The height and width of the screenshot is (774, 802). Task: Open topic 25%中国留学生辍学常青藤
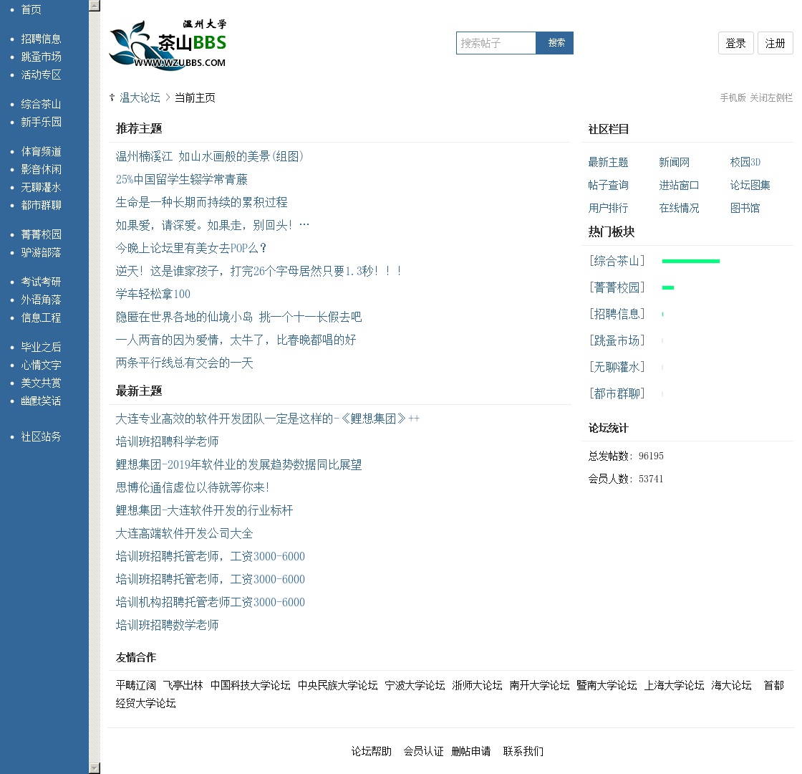pyautogui.click(x=182, y=180)
